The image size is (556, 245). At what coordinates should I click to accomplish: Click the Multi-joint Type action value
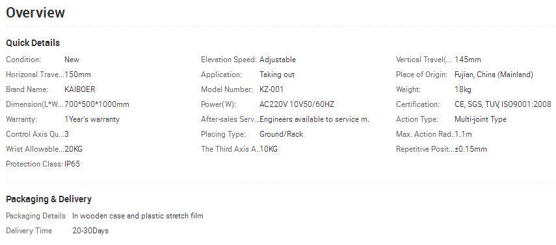[481, 119]
